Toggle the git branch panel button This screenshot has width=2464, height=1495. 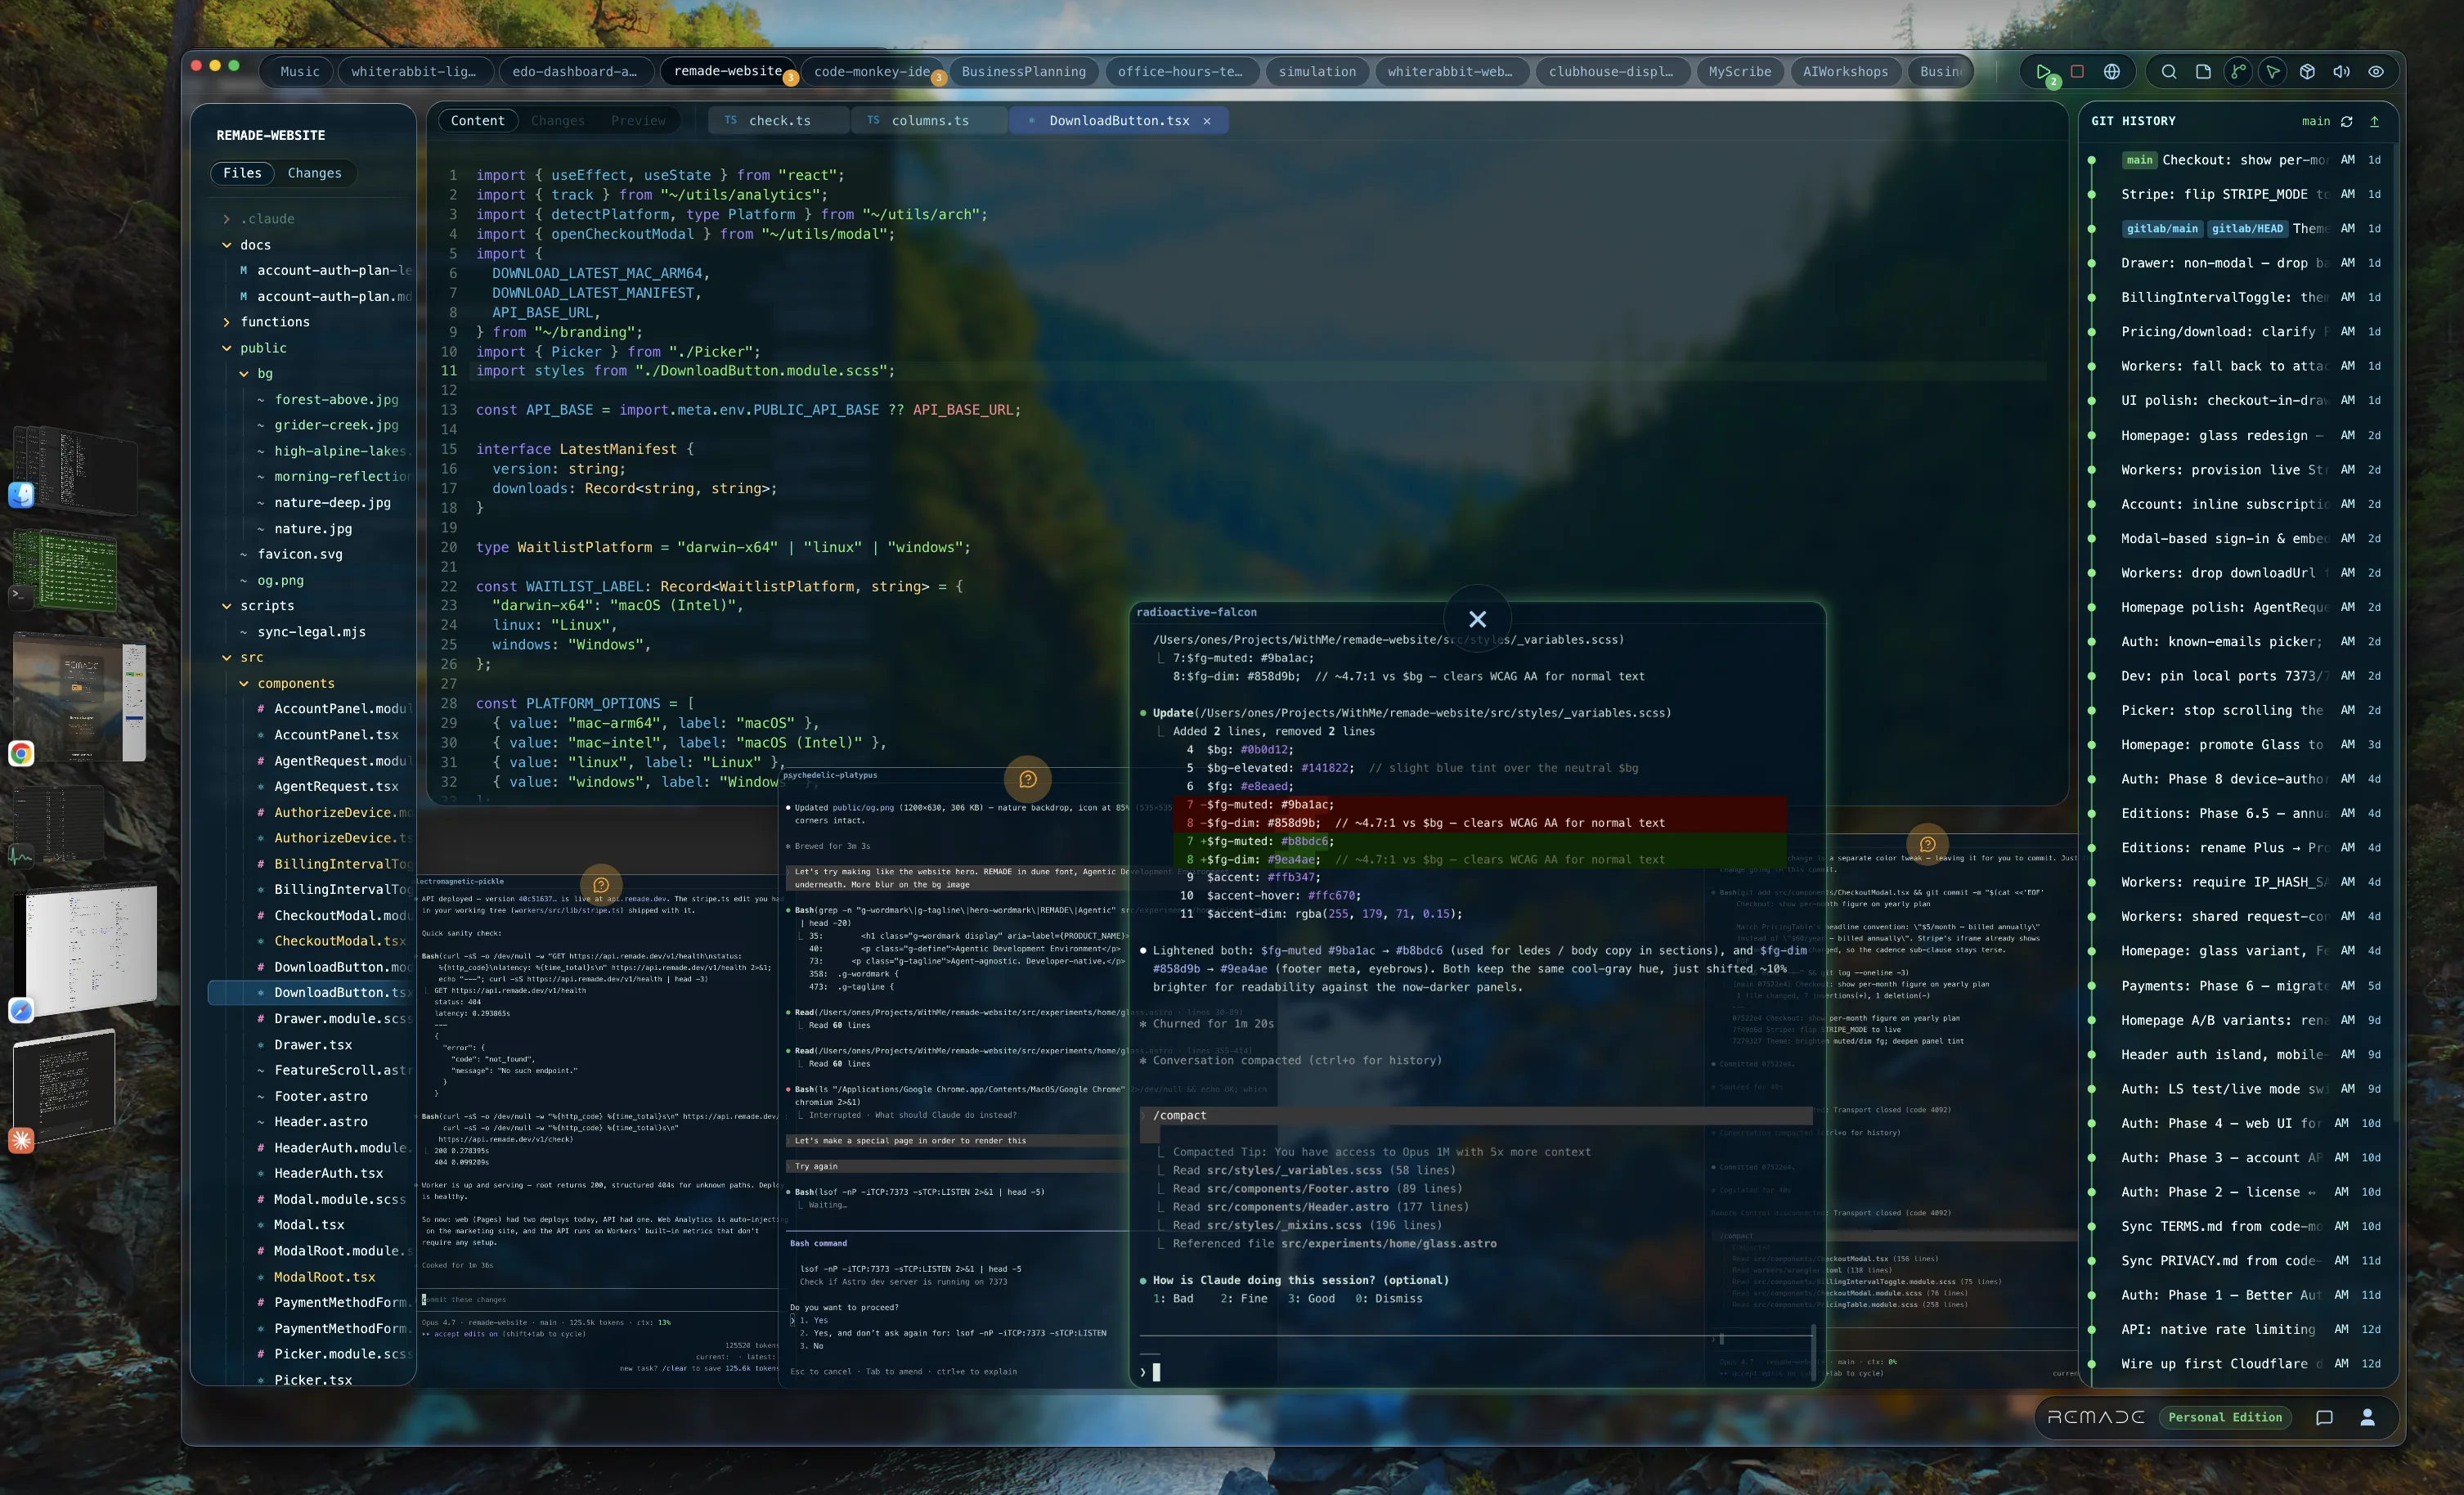click(x=2238, y=72)
